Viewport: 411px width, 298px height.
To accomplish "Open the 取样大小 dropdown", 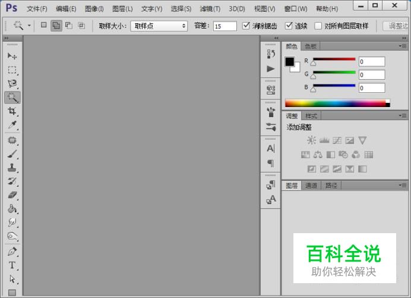I will pos(159,26).
